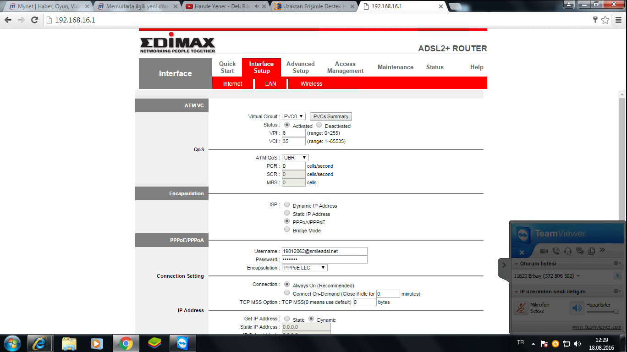Click the TeamViewer speaker button
Screen dimensions: 627x352
click(577, 308)
